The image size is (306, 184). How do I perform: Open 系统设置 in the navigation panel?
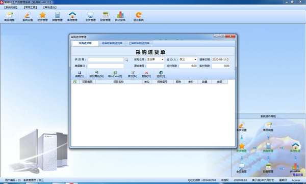242,127
